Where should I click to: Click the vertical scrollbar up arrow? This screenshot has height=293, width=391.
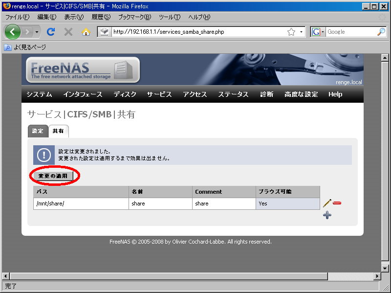(x=385, y=58)
